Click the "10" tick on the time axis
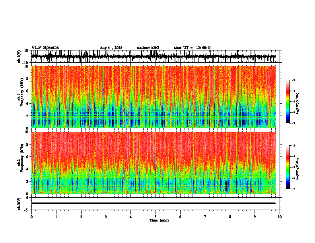 click(280, 217)
